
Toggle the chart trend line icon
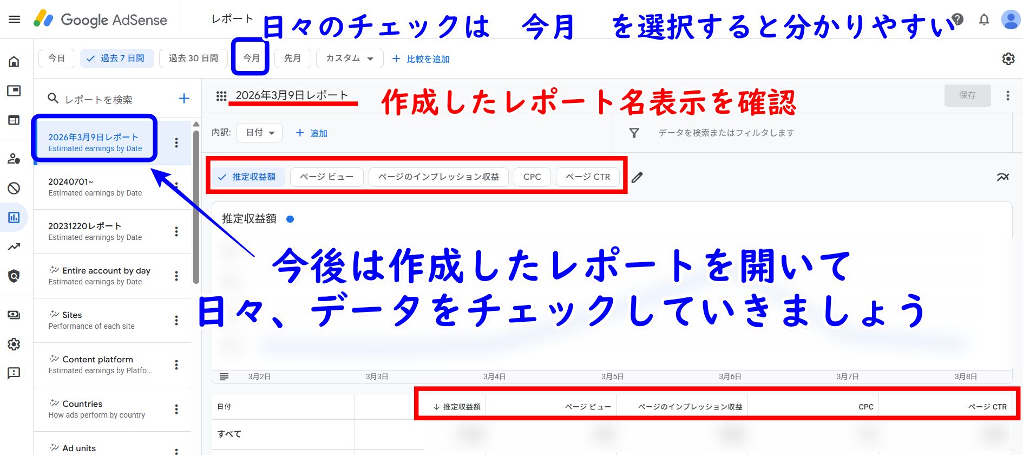[x=1002, y=177]
